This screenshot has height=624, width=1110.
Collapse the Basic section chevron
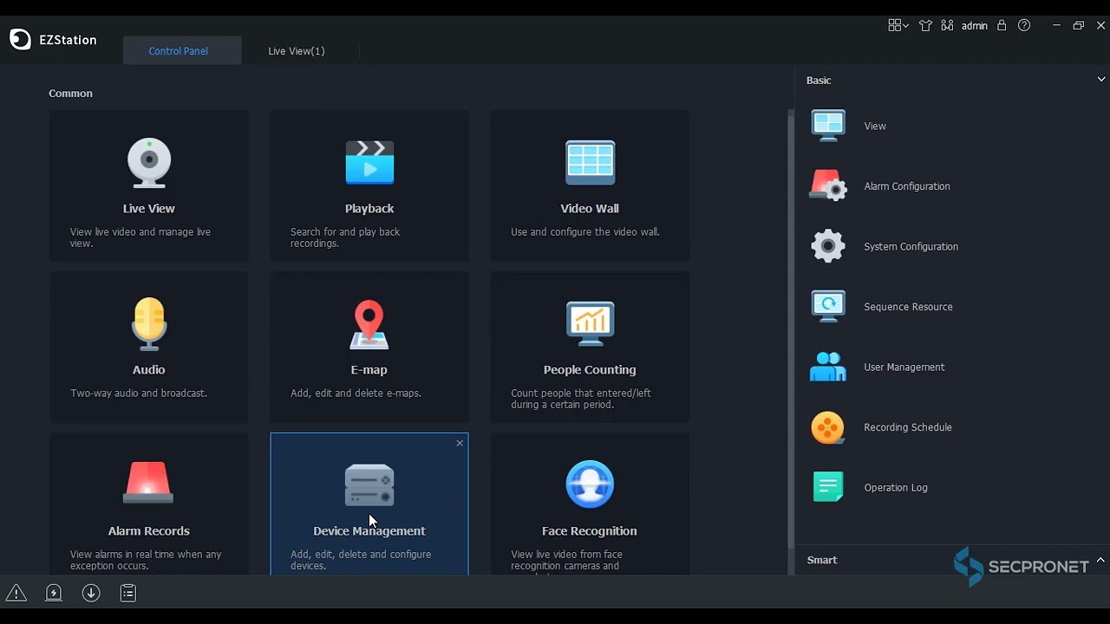1101,80
